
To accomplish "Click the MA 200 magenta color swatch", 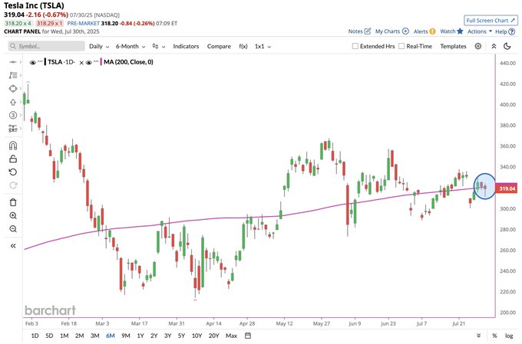I will (x=101, y=62).
